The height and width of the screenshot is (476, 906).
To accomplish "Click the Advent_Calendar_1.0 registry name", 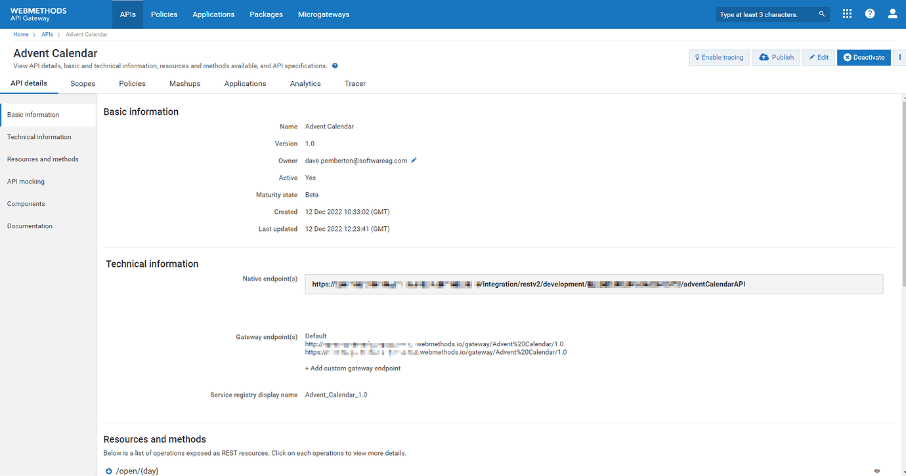I will [x=336, y=395].
